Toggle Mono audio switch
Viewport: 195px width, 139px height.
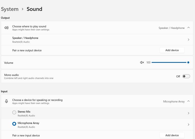tap(186, 76)
